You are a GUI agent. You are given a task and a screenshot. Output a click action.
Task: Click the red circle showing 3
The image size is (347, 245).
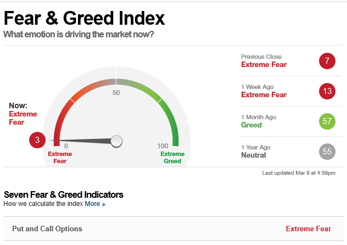pos(37,140)
